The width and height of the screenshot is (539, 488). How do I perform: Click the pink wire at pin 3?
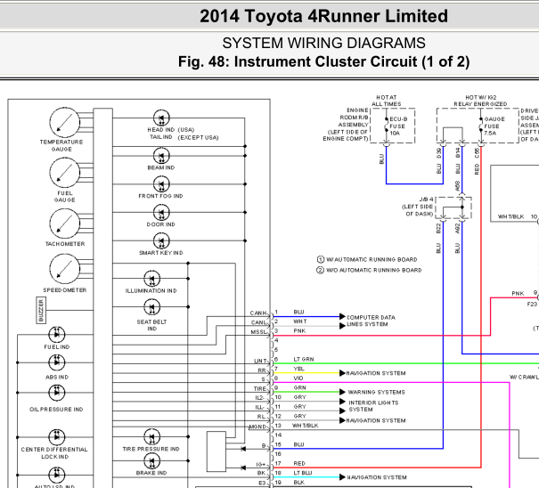[381, 336]
